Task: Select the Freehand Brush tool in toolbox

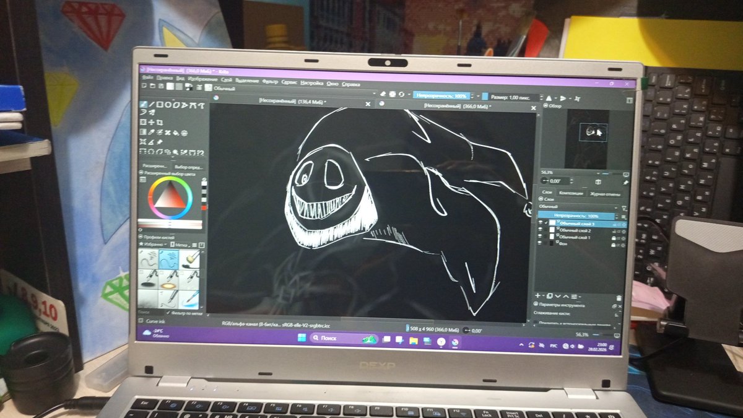Action: (x=144, y=104)
